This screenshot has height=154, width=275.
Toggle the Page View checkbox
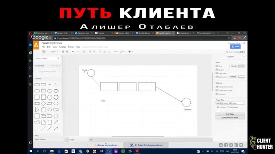point(217,73)
